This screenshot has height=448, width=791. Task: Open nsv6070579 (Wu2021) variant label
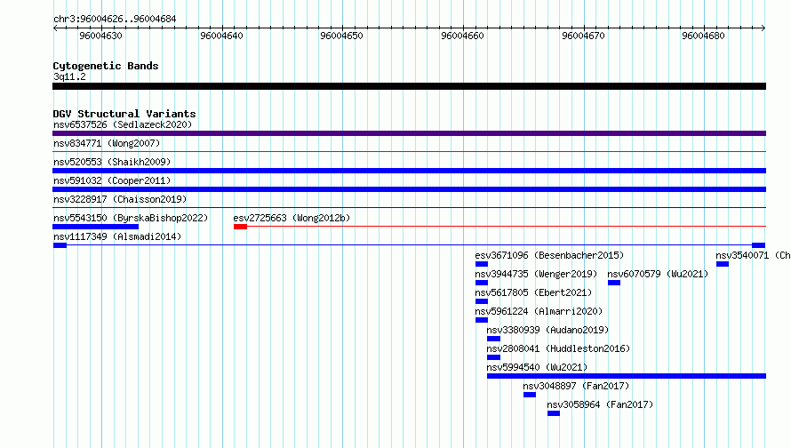click(658, 274)
